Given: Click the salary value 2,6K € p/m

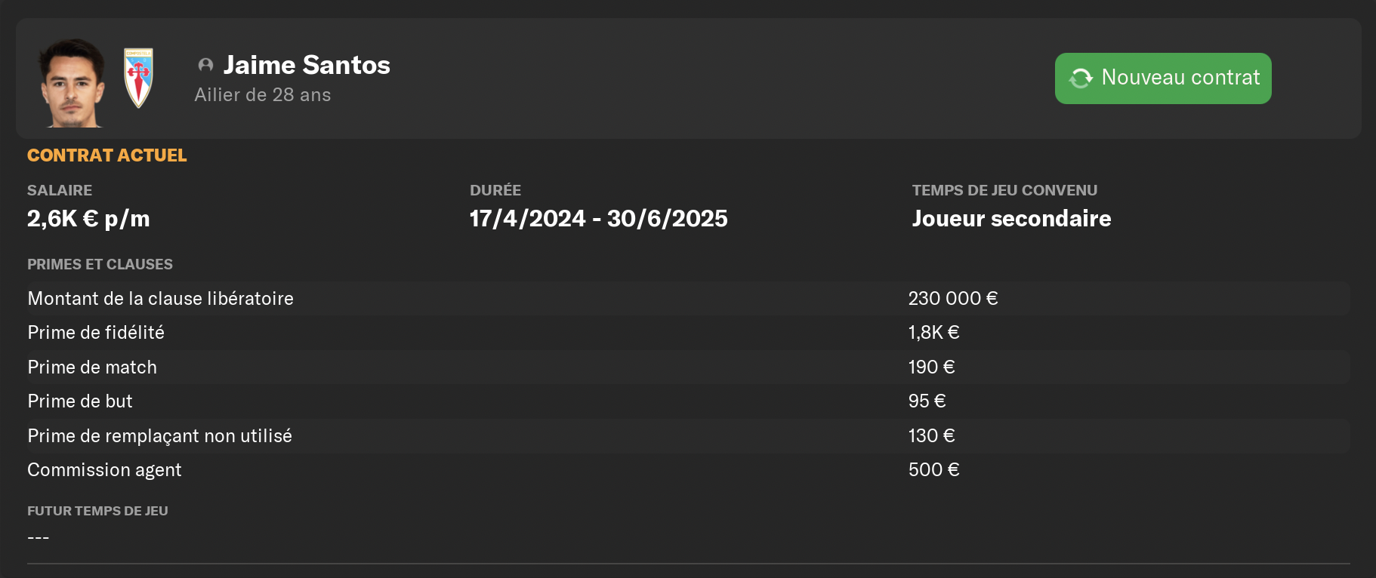Looking at the screenshot, I should tap(88, 219).
